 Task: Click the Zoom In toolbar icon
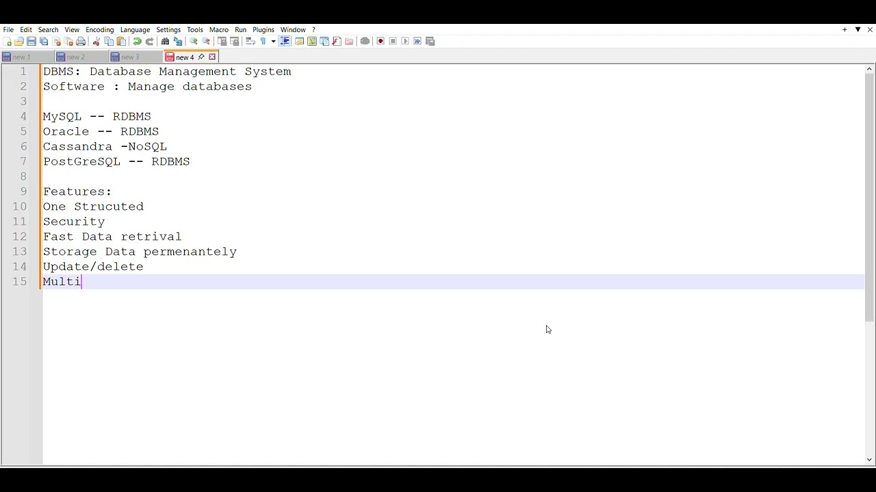(194, 41)
